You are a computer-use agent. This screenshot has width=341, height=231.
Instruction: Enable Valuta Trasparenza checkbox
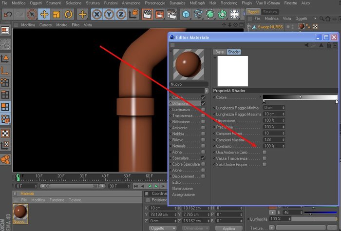[265, 158]
